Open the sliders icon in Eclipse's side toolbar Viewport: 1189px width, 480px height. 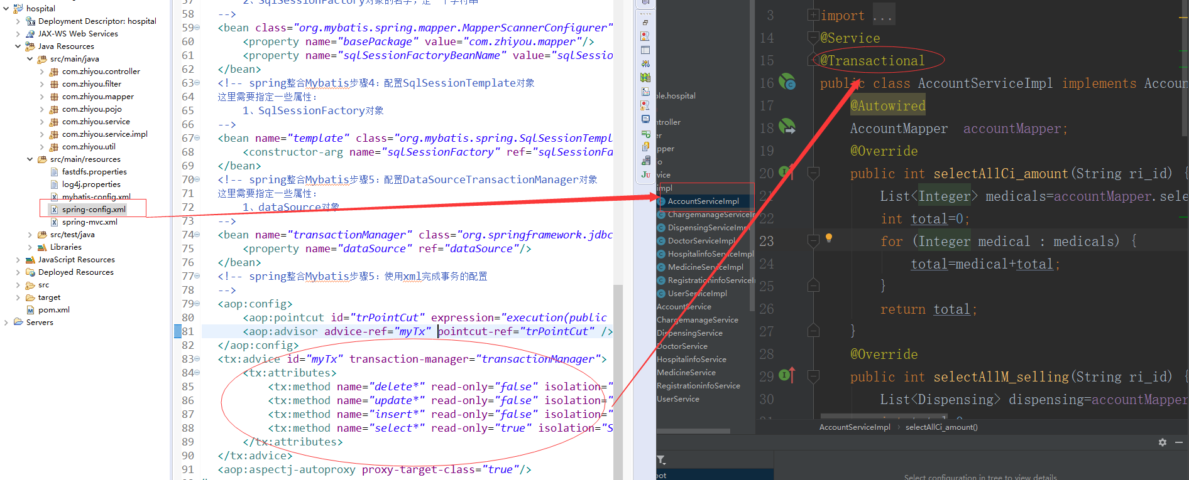tap(645, 64)
